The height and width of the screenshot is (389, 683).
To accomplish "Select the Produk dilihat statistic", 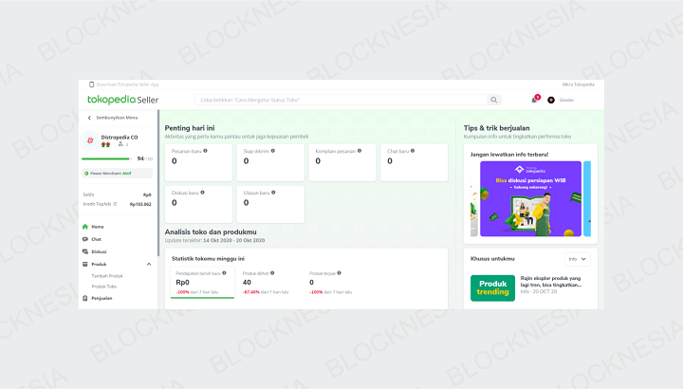I will pos(266,283).
